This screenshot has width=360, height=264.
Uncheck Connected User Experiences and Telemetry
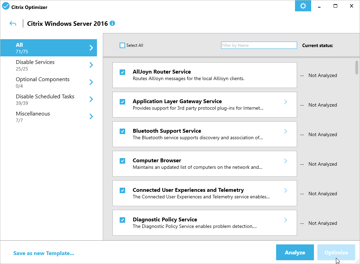pos(122,190)
